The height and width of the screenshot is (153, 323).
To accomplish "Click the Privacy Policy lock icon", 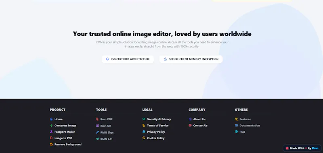I will (x=144, y=132).
